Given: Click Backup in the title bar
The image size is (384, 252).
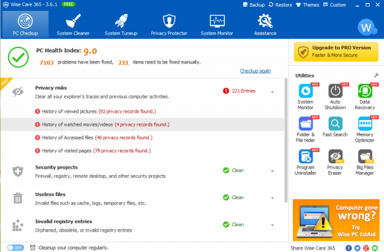Looking at the screenshot, I should point(254,5).
